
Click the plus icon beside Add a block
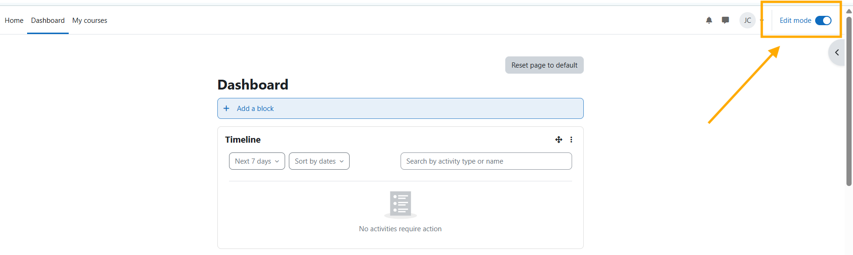[x=226, y=109]
